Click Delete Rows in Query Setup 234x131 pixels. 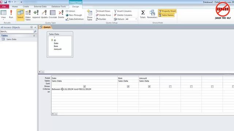tap(103, 15)
